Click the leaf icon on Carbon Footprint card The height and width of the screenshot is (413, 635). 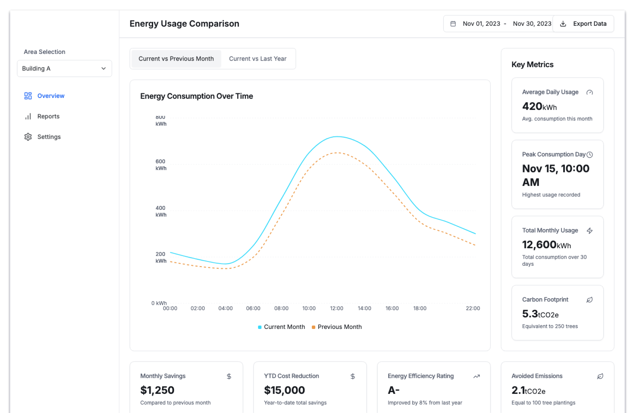(589, 300)
